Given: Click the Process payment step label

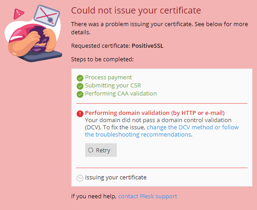Looking at the screenshot, I should click(x=108, y=78).
